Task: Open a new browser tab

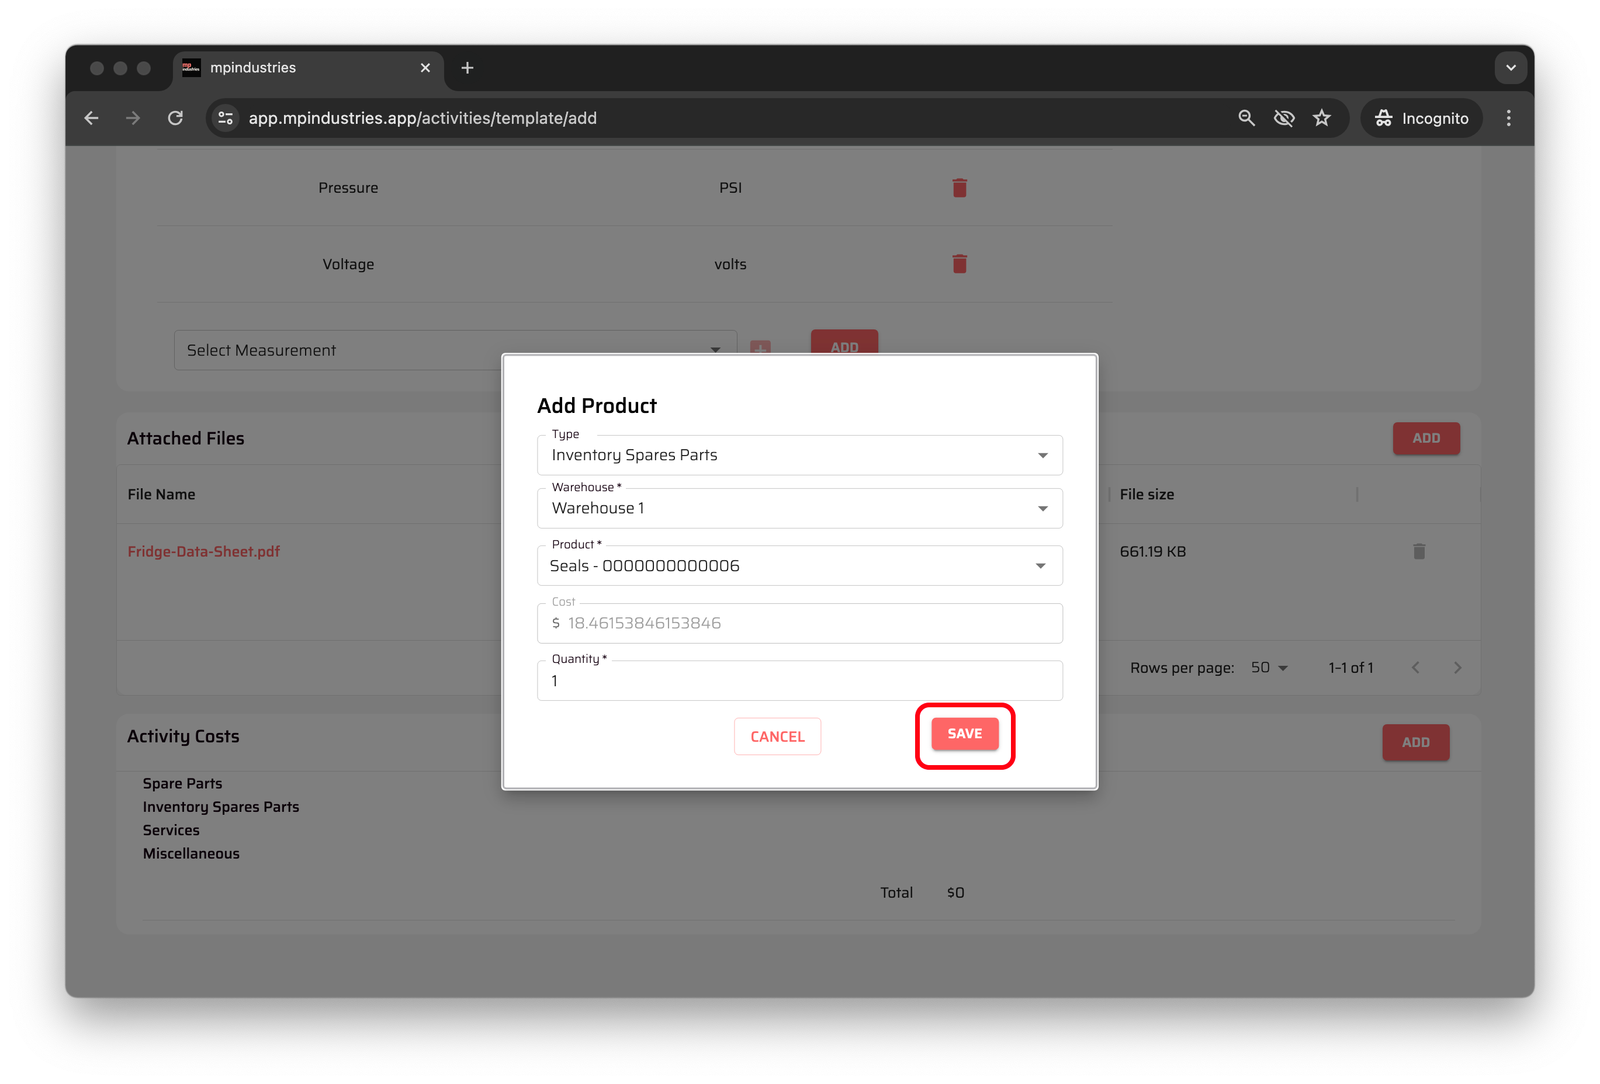Action: [467, 67]
